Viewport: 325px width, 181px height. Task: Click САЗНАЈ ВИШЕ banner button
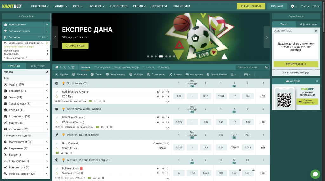[75, 46]
